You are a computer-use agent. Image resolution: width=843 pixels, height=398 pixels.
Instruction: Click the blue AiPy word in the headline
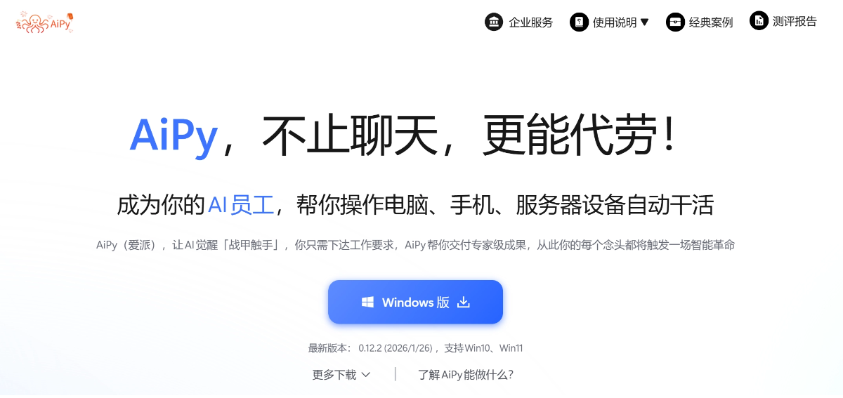point(174,137)
